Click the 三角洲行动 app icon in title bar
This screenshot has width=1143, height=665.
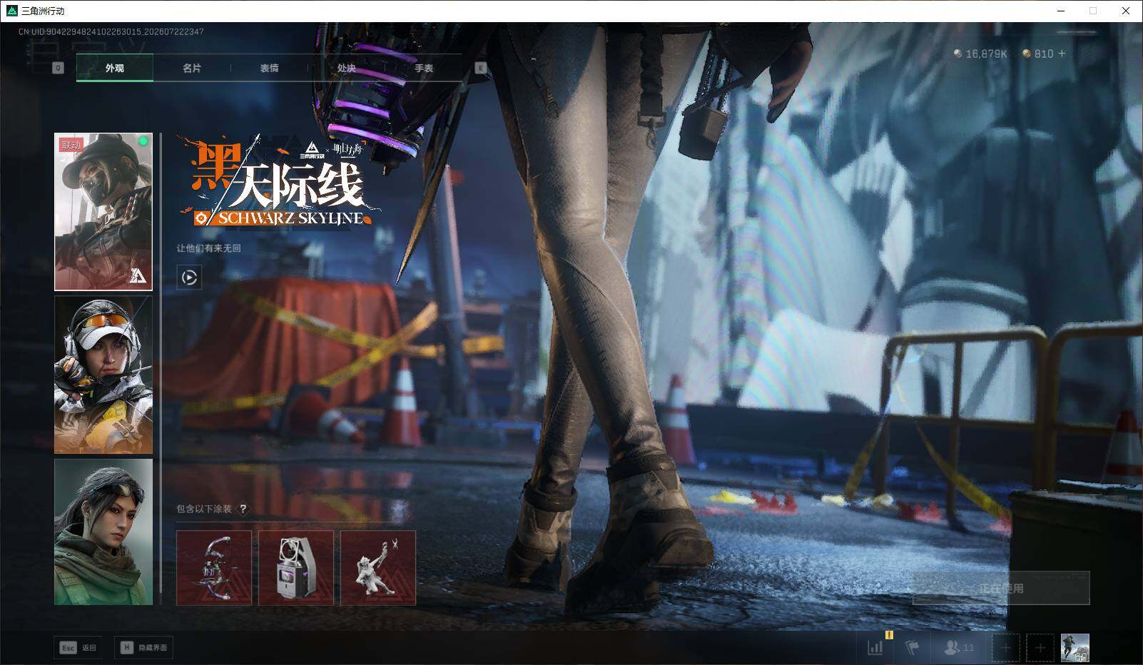11,11
